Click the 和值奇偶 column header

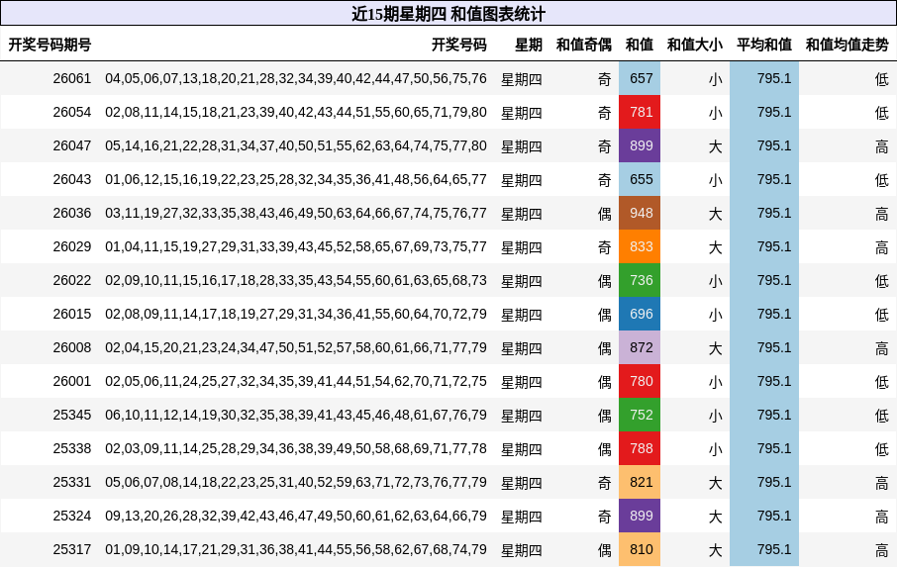click(x=583, y=45)
